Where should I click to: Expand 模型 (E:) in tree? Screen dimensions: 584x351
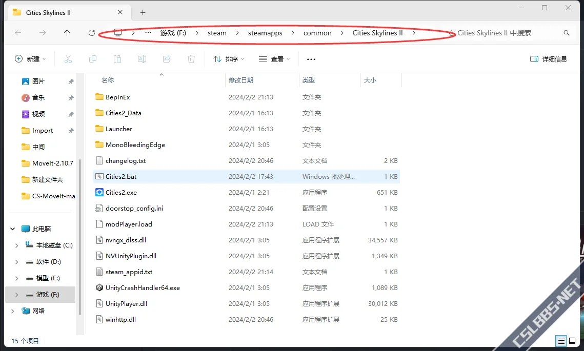point(17,278)
